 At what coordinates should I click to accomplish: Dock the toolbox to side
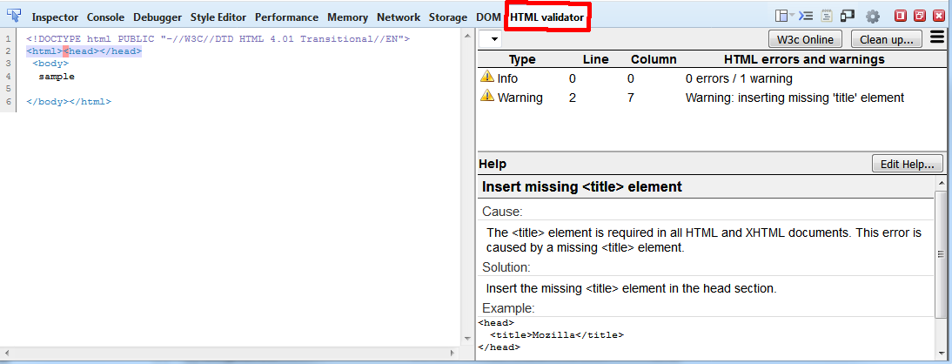[901, 16]
